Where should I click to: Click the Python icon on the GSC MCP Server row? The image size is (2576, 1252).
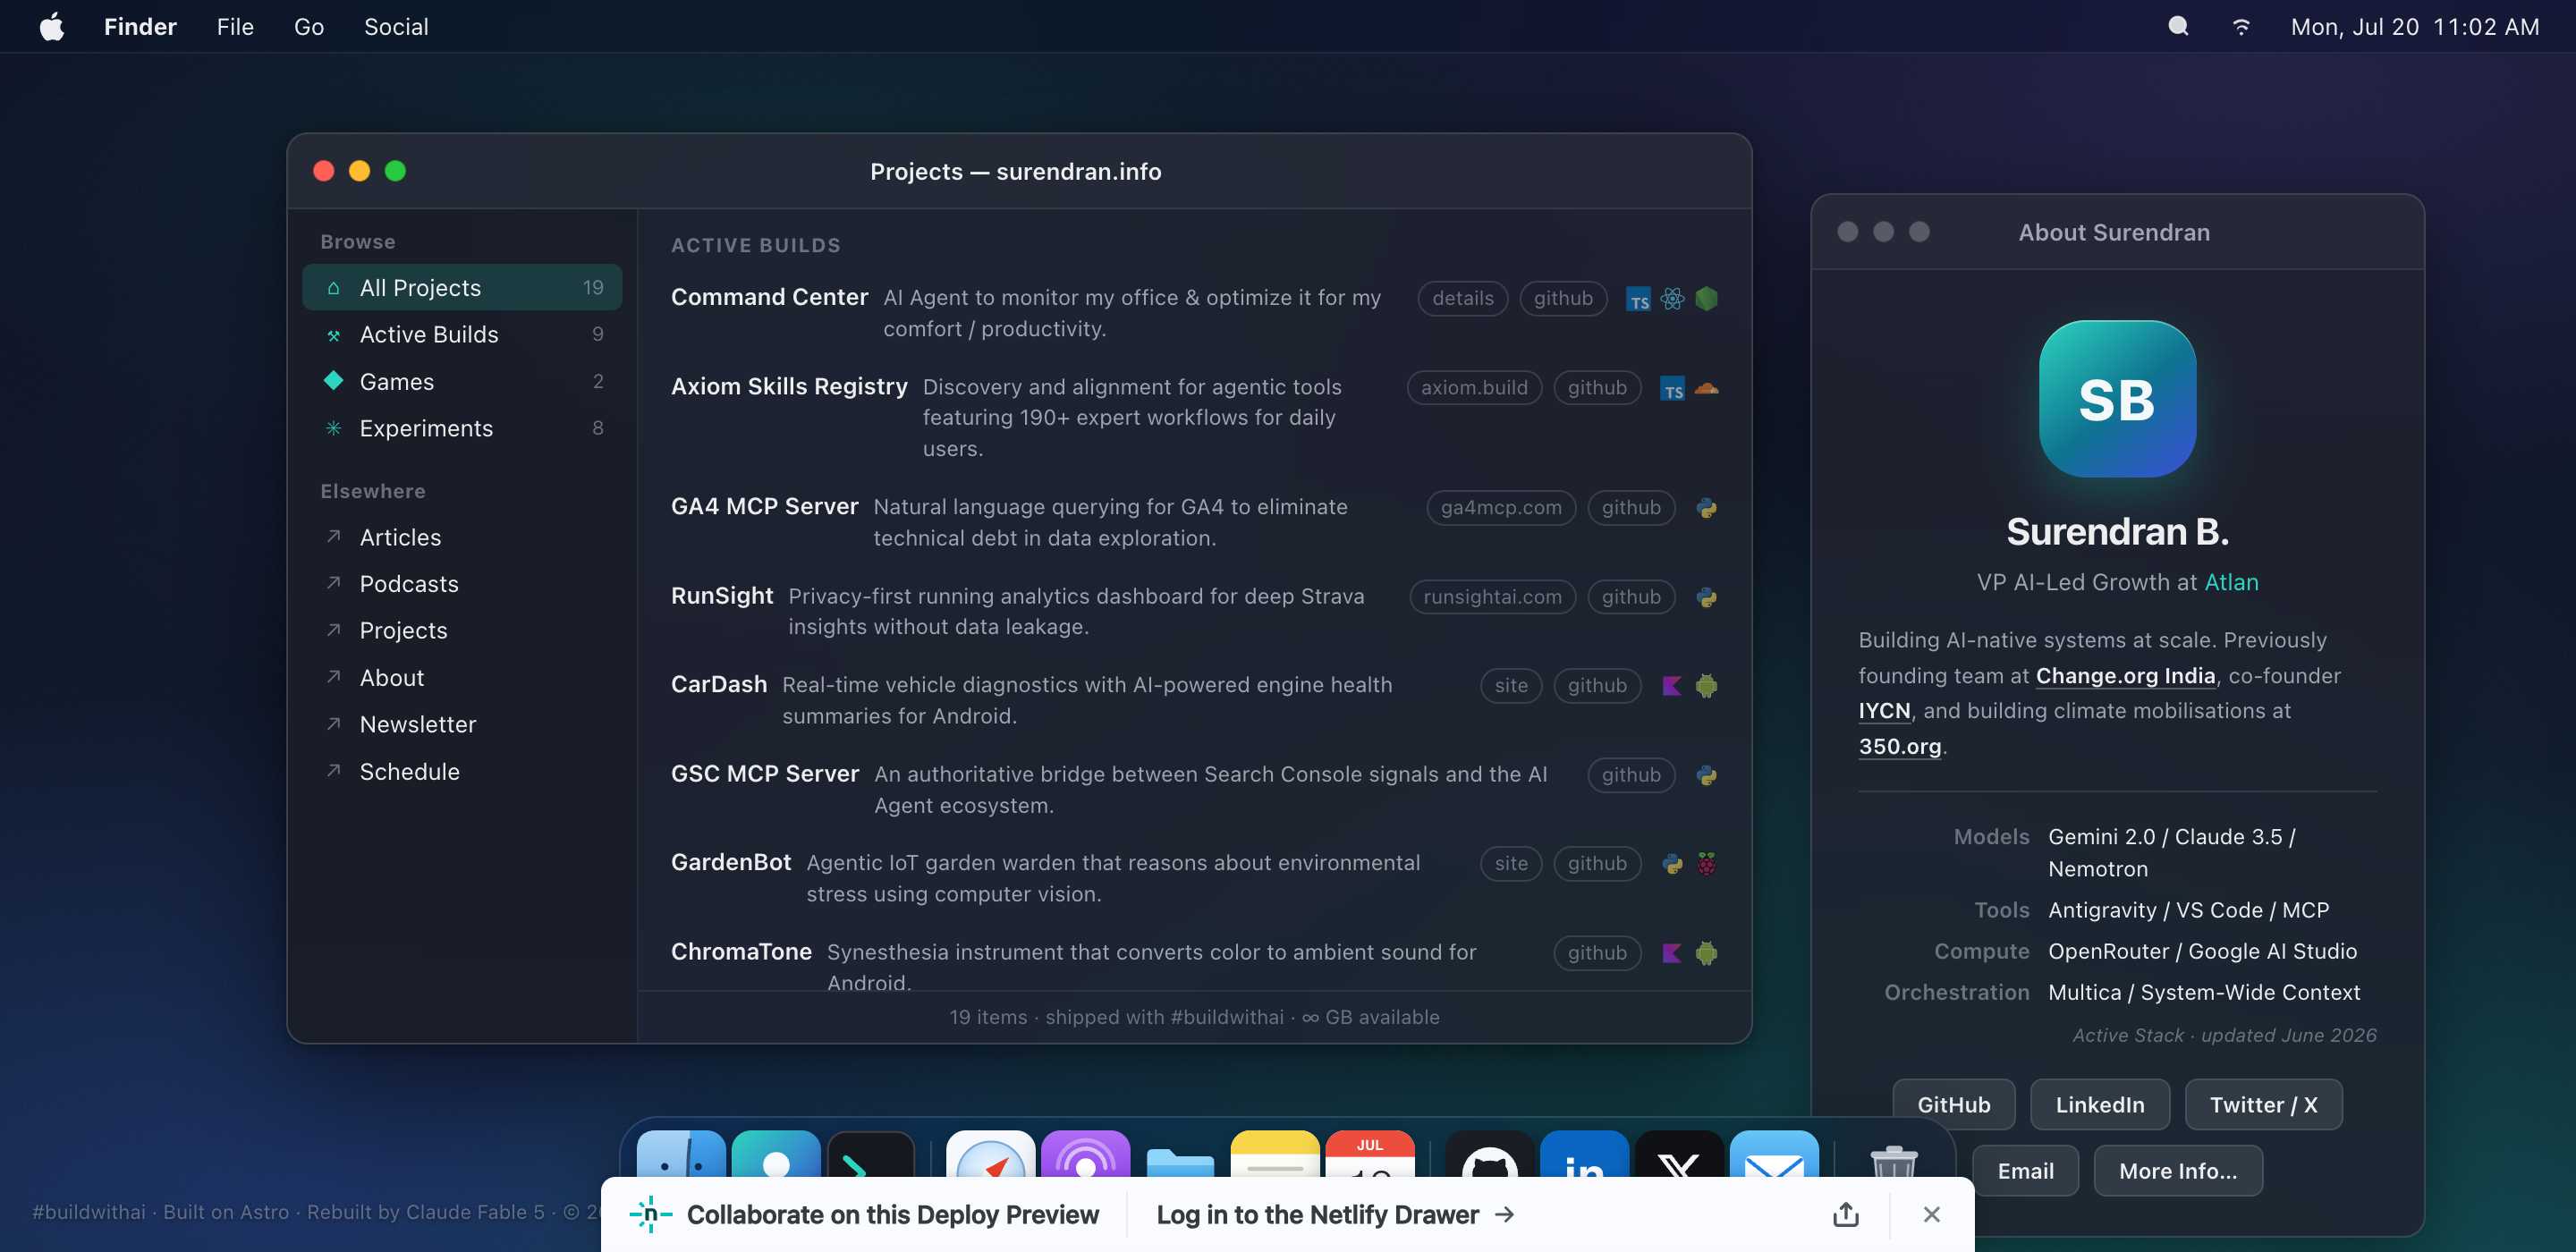[1706, 775]
